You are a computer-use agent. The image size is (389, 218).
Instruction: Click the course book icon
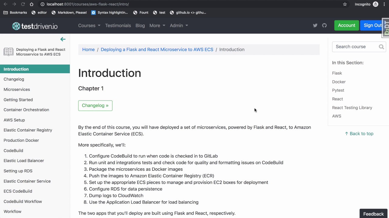click(9, 52)
